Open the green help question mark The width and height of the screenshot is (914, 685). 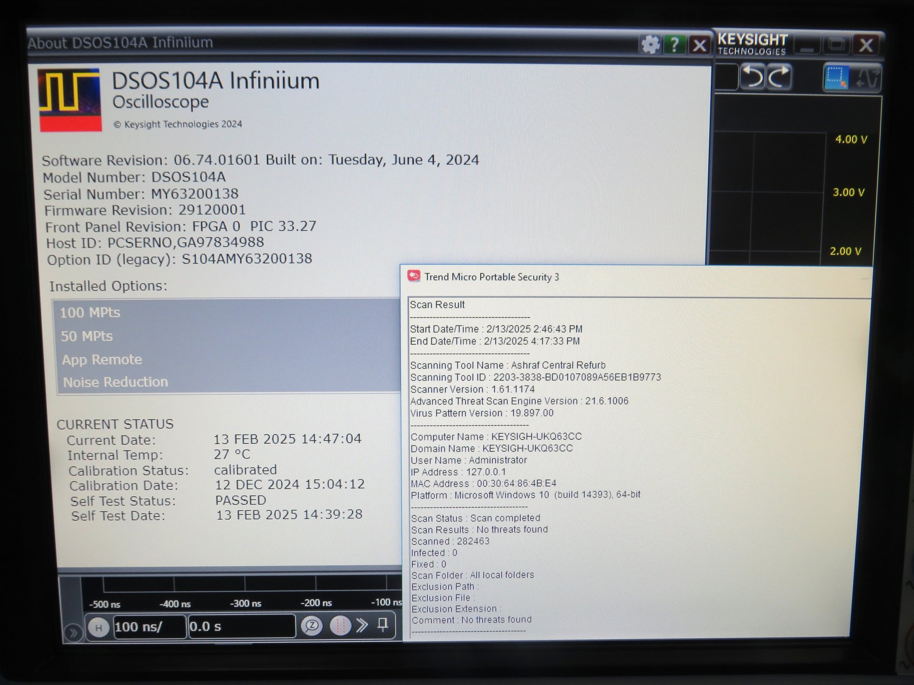click(674, 45)
